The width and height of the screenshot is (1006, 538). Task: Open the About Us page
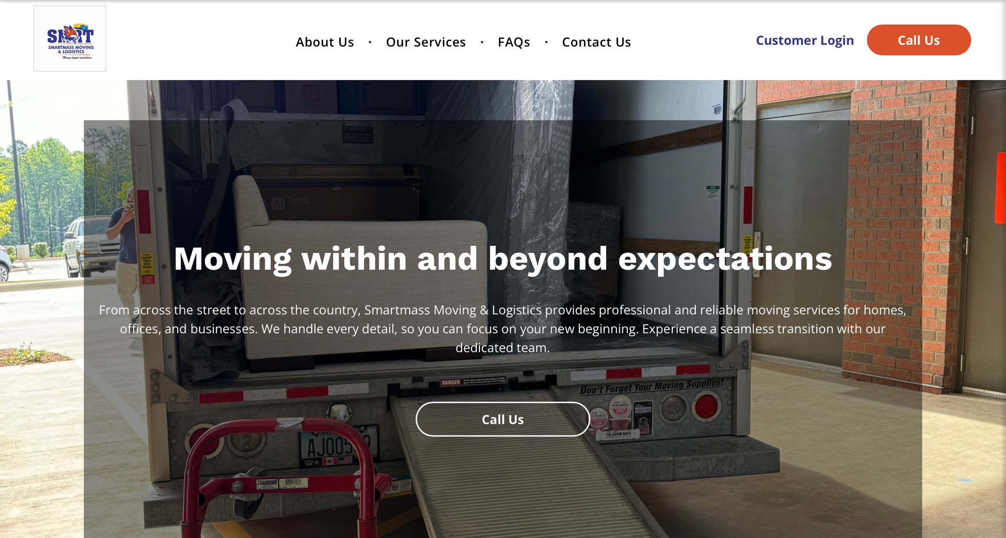tap(325, 42)
